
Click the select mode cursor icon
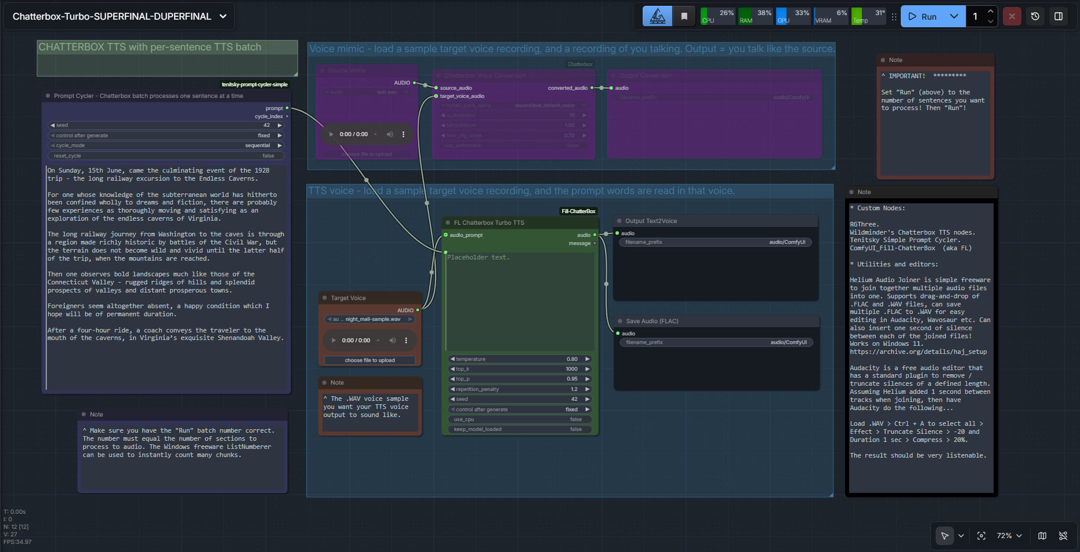pyautogui.click(x=944, y=536)
